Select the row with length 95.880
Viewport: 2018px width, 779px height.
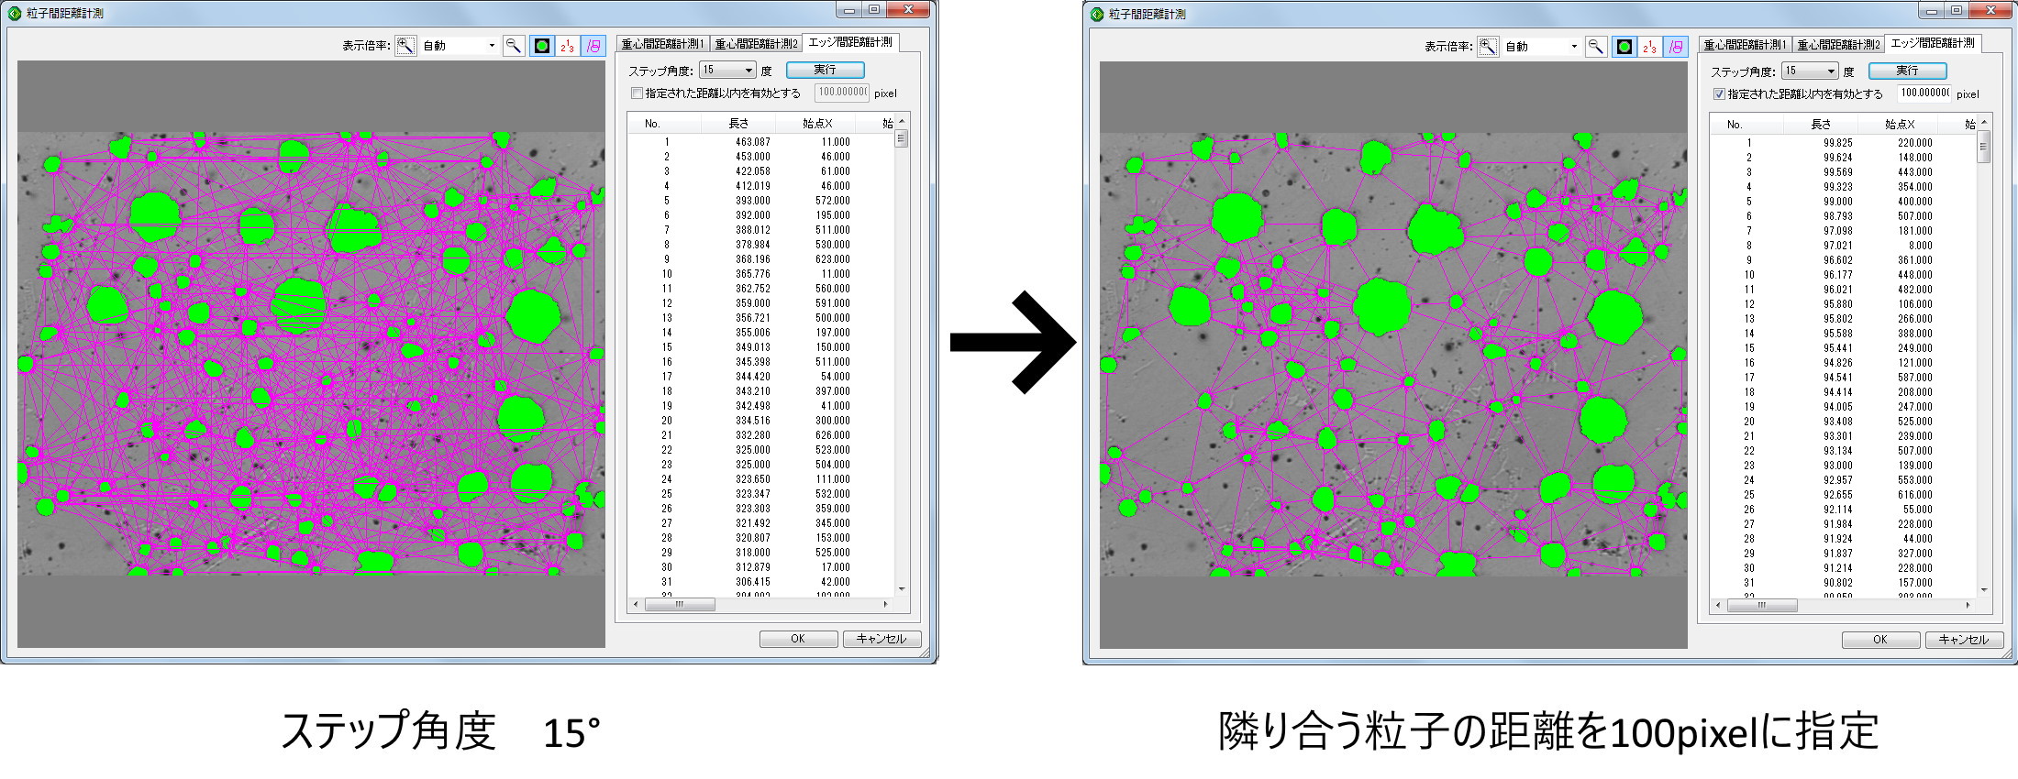point(1844,304)
